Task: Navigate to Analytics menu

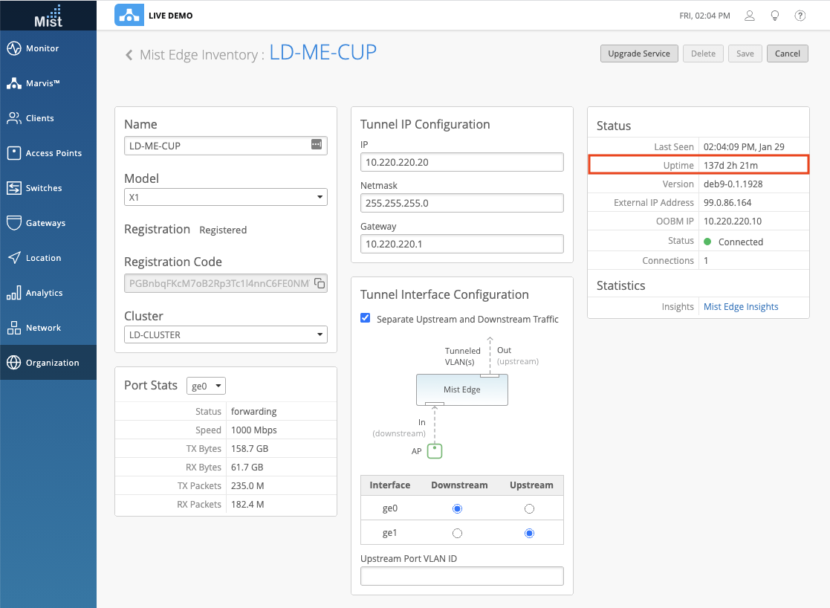Action: (x=44, y=293)
